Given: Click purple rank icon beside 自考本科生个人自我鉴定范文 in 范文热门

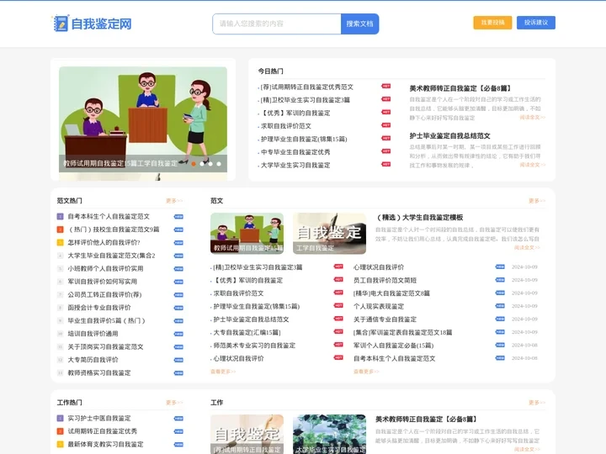Looking at the screenshot, I should click(61, 217).
